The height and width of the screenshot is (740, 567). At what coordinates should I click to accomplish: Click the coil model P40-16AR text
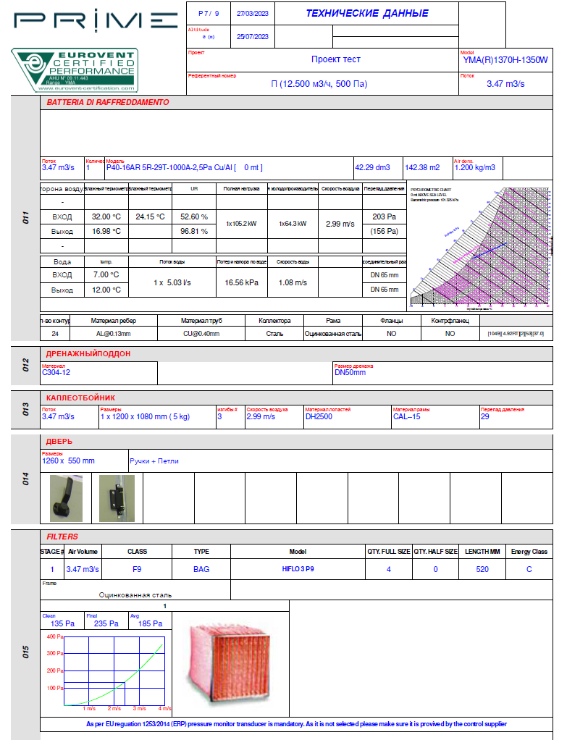pos(184,168)
